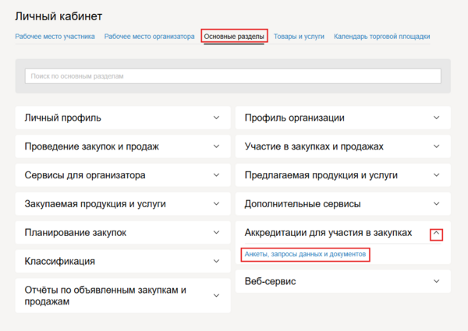Image resolution: width=468 pixels, height=331 pixels.
Task: Click the search field Поиск по основным разделам
Action: [232, 76]
